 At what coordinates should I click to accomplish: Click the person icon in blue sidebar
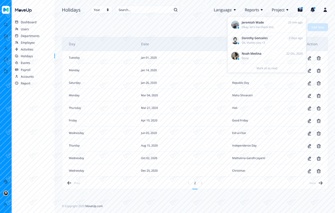pos(6,48)
